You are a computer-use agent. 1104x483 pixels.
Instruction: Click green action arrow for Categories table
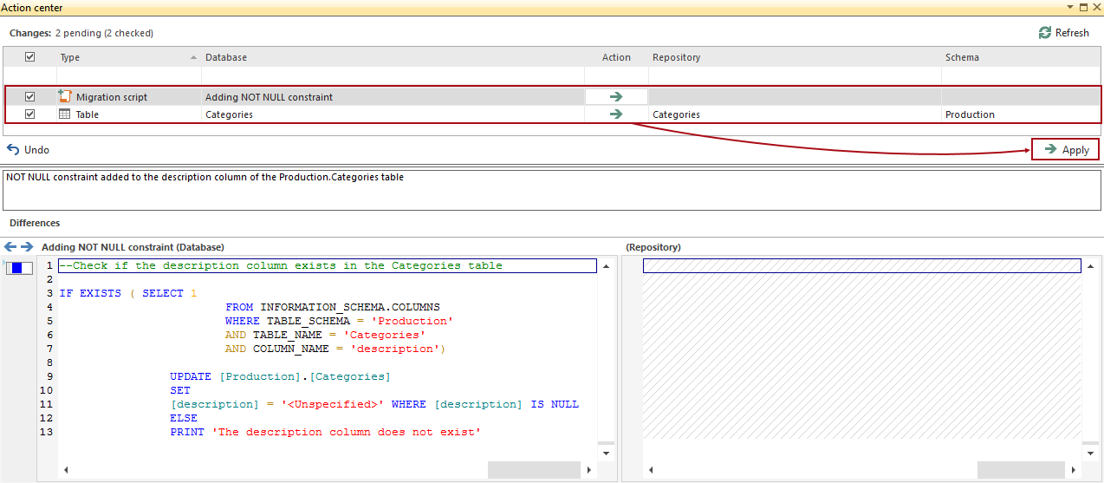[616, 114]
